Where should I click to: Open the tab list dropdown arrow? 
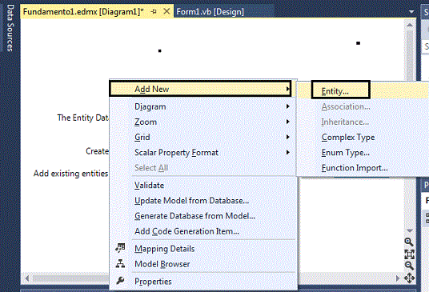pyautogui.click(x=411, y=12)
